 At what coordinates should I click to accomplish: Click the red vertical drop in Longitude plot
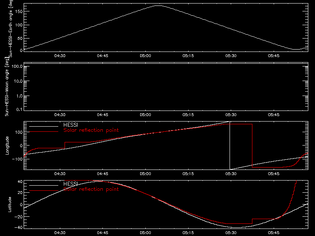tap(252, 146)
